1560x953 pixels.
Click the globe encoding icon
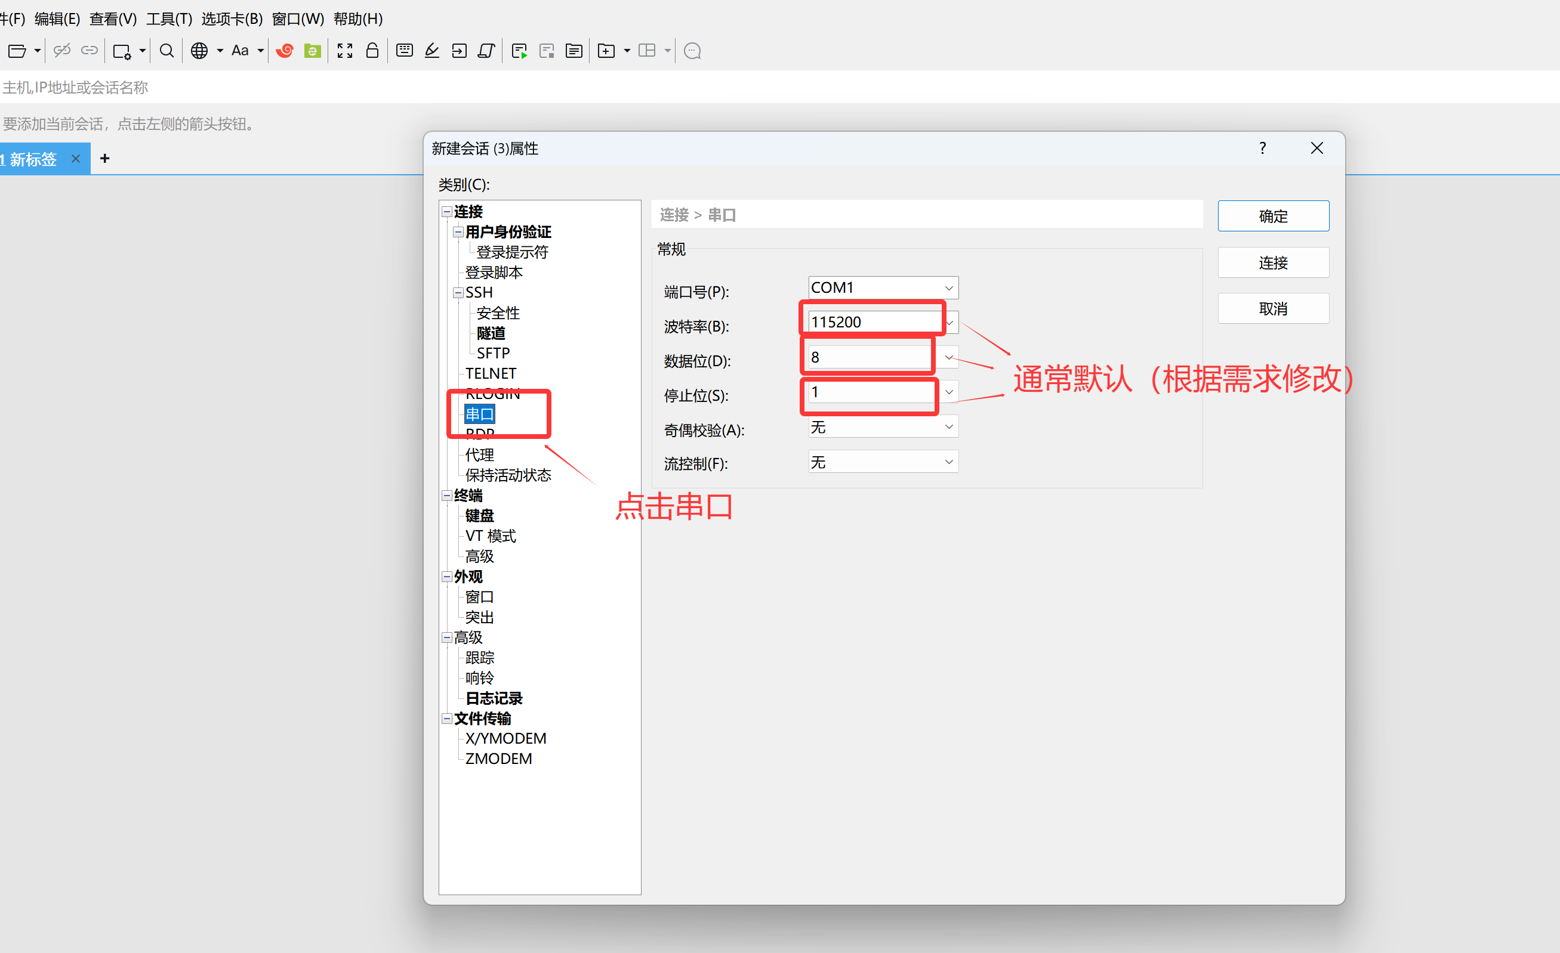click(x=199, y=51)
